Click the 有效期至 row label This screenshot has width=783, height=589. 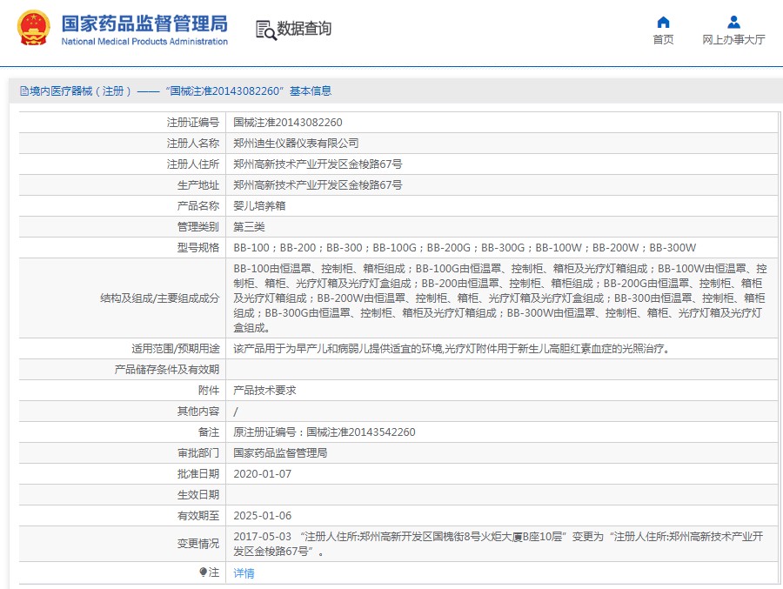pos(198,516)
